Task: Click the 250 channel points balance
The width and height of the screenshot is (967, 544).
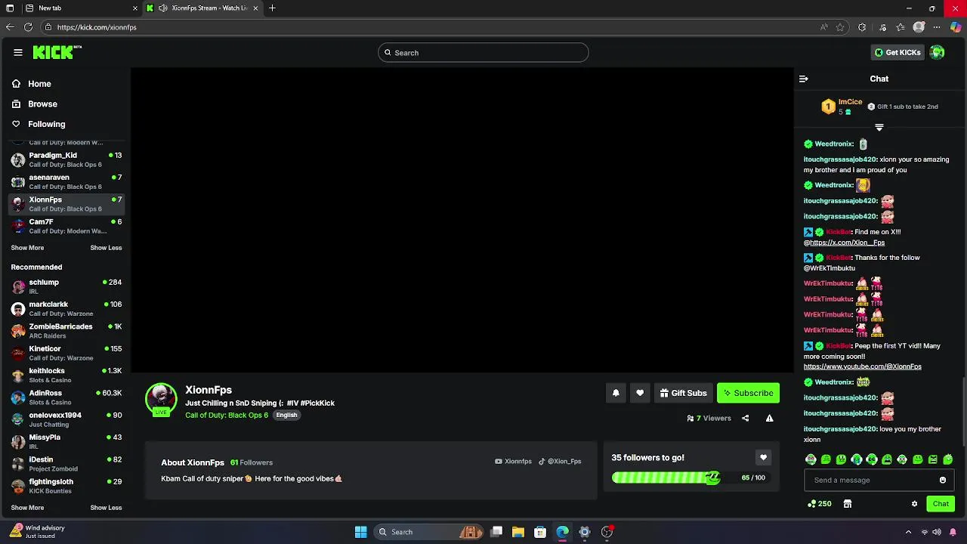Action: (x=820, y=504)
